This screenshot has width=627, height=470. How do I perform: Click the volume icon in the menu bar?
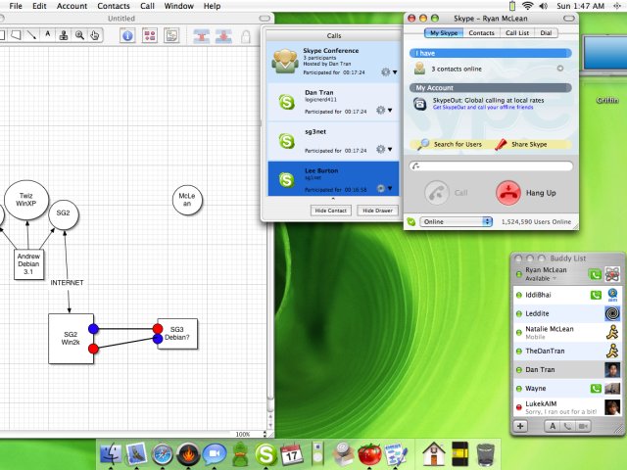(543, 6)
